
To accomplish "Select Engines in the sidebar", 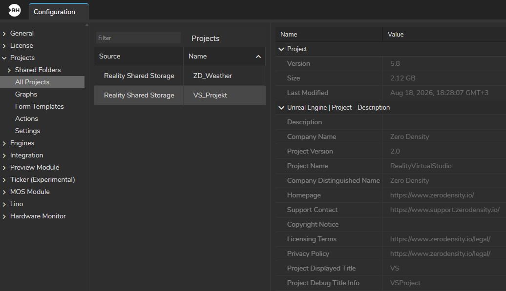I will tap(22, 143).
